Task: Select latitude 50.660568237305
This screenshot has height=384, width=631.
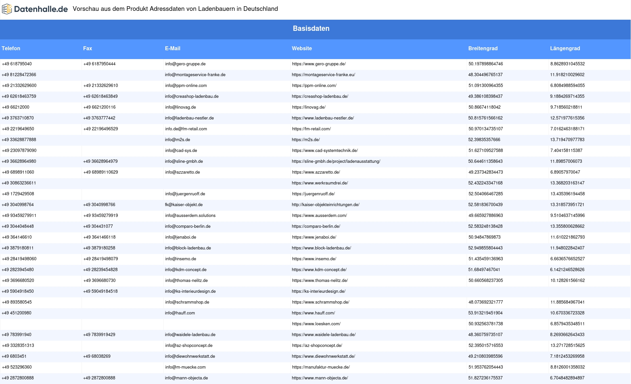Action: pos(486,281)
